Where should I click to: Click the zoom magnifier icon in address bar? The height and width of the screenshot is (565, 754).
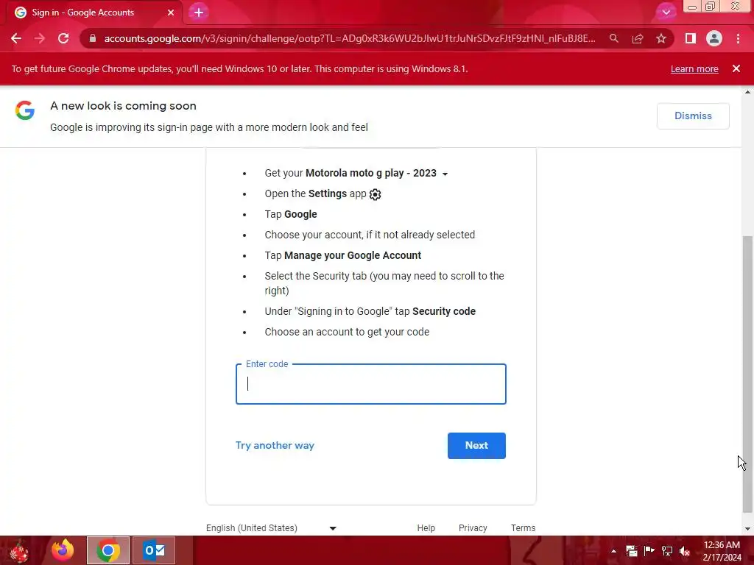coord(613,38)
